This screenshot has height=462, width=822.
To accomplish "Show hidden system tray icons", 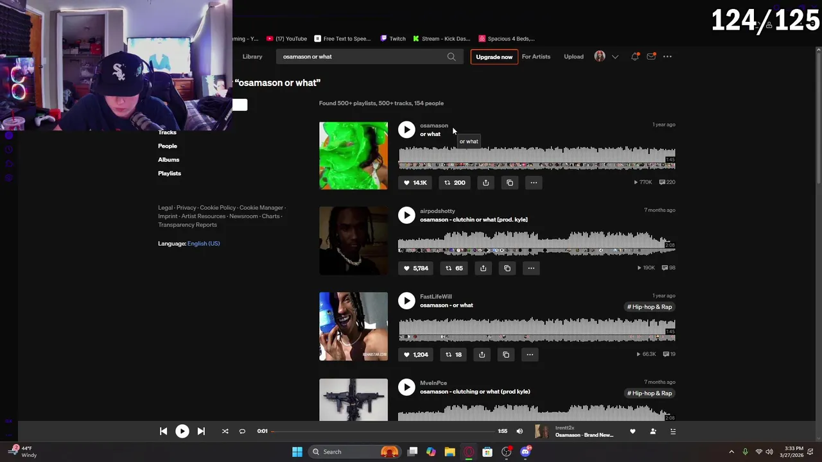I will (731, 452).
